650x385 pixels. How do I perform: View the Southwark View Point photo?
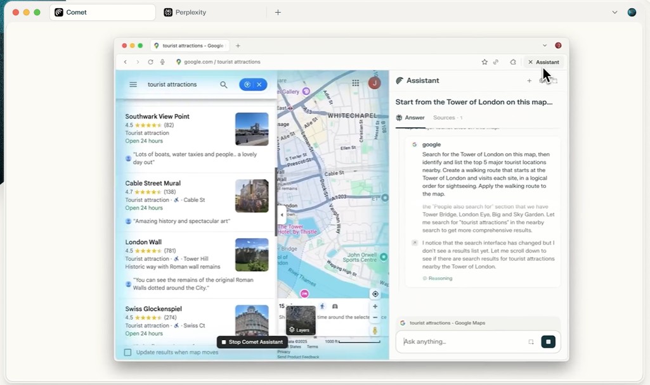(x=252, y=129)
